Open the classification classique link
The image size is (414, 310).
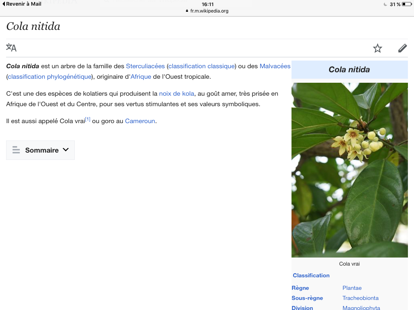[x=202, y=66]
